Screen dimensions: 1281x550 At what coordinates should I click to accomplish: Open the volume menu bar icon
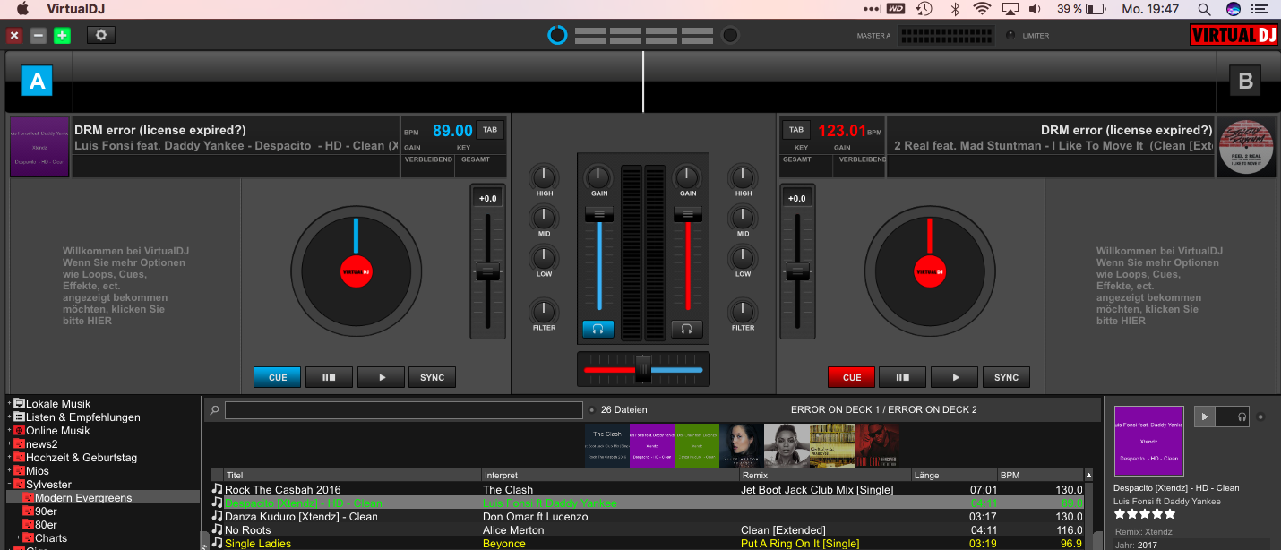(1035, 9)
